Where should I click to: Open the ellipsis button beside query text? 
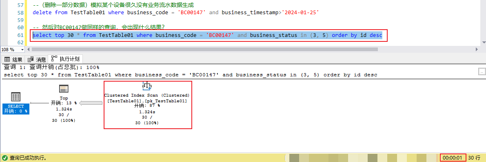tap(482, 71)
